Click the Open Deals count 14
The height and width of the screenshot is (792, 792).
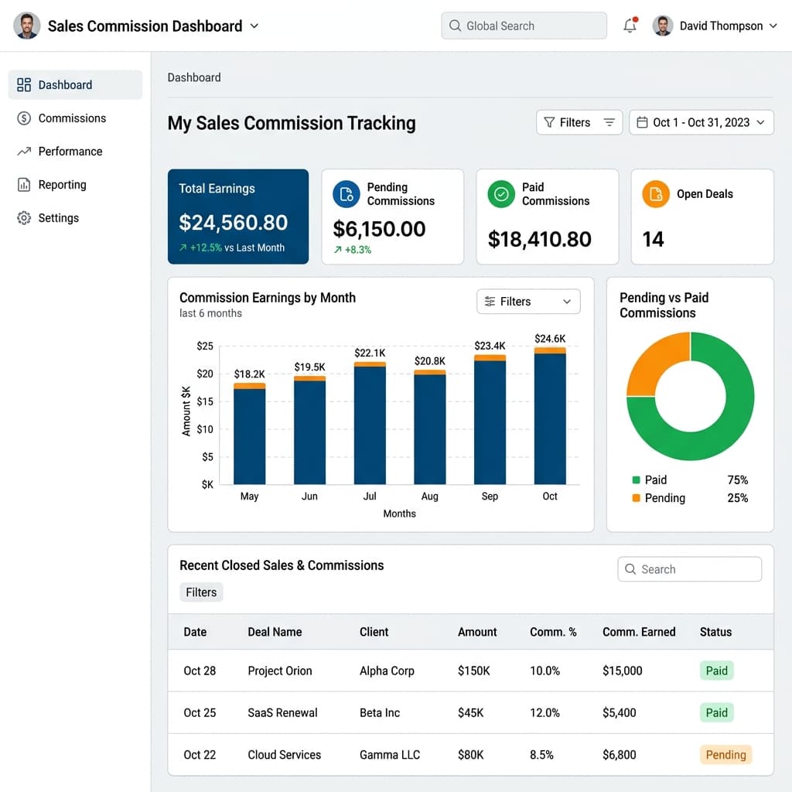click(x=653, y=239)
